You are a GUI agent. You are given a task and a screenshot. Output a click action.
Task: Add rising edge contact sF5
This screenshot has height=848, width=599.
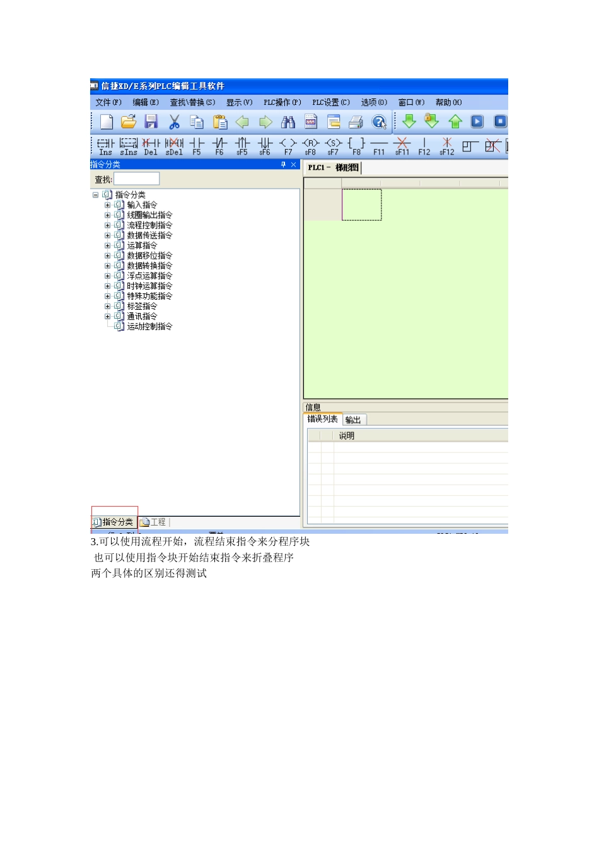[242, 147]
